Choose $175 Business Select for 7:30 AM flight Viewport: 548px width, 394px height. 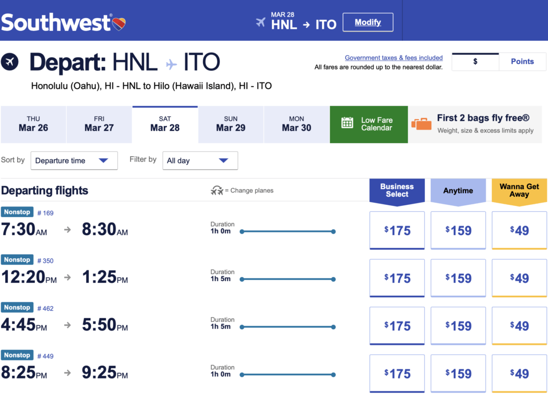[x=397, y=230]
